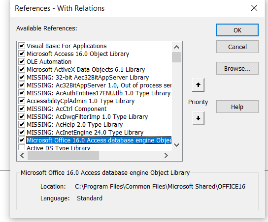Uncheck MISSING: AcDwgFilterImp 1.0 checkbox

22,116
